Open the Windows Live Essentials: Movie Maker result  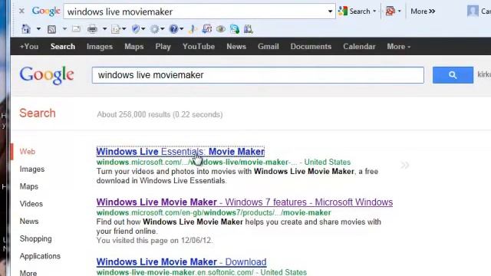pyautogui.click(x=180, y=152)
